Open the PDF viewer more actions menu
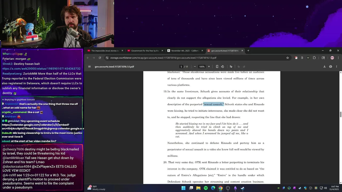 pyautogui.click(x=337, y=67)
